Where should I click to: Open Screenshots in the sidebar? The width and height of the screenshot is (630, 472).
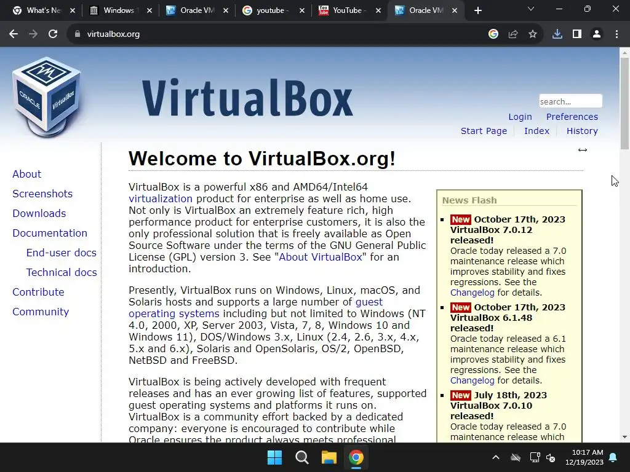point(42,194)
